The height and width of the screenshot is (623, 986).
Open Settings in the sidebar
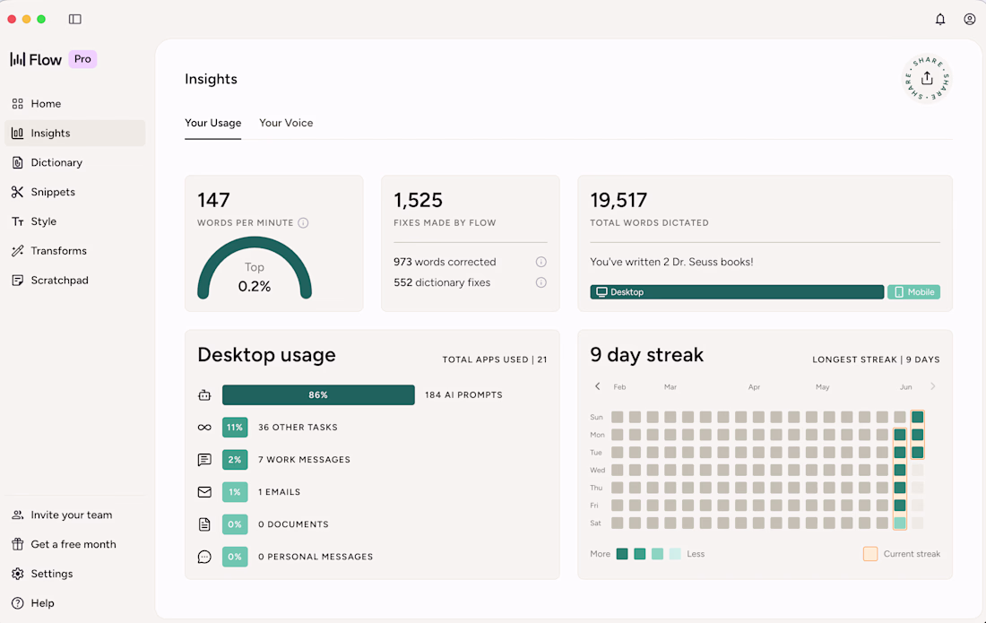[74, 574]
